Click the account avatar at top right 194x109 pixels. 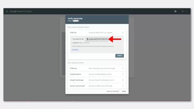(x=187, y=11)
